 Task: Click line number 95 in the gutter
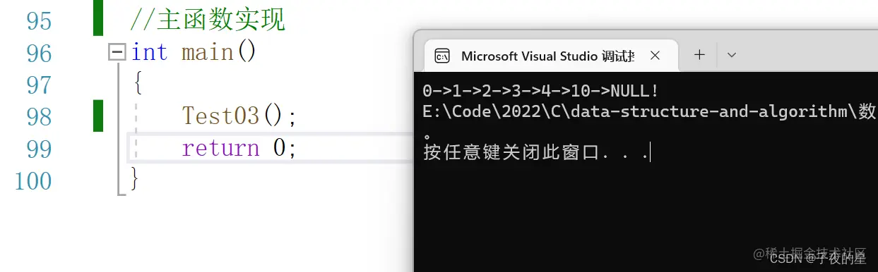click(39, 20)
